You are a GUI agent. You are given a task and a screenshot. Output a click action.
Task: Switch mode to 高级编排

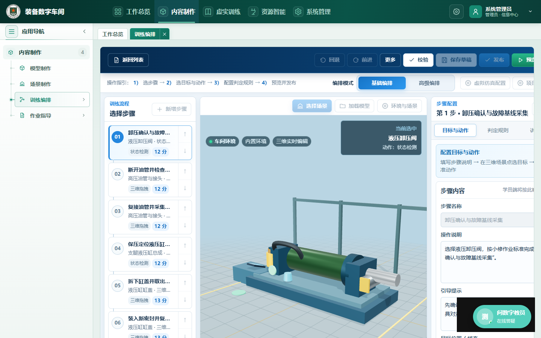pos(429,83)
